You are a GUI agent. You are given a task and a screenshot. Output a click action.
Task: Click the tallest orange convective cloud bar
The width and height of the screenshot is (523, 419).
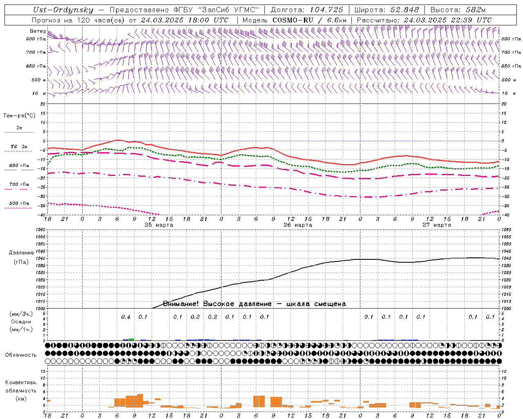140,400
